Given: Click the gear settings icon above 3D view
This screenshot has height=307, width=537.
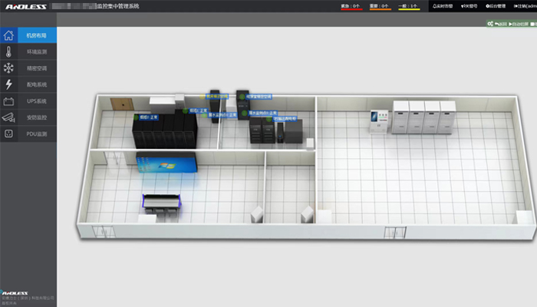Looking at the screenshot, I should point(490,24).
